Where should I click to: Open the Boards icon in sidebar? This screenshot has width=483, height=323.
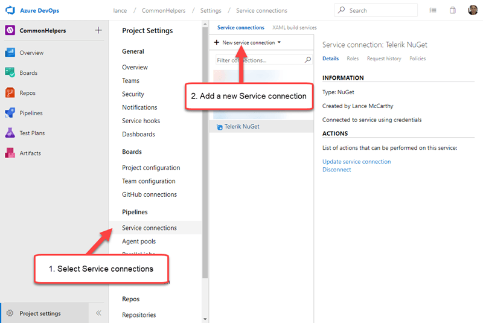click(10, 72)
